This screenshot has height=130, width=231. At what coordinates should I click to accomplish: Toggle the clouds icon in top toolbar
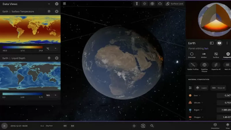tap(160, 4)
